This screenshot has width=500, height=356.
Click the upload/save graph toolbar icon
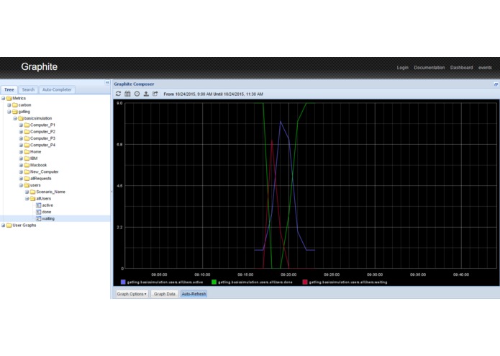click(x=146, y=94)
